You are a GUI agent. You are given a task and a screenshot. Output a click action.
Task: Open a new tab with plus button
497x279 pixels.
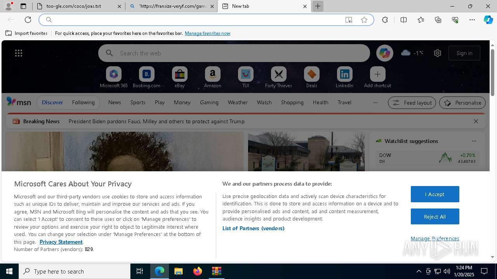click(318, 6)
